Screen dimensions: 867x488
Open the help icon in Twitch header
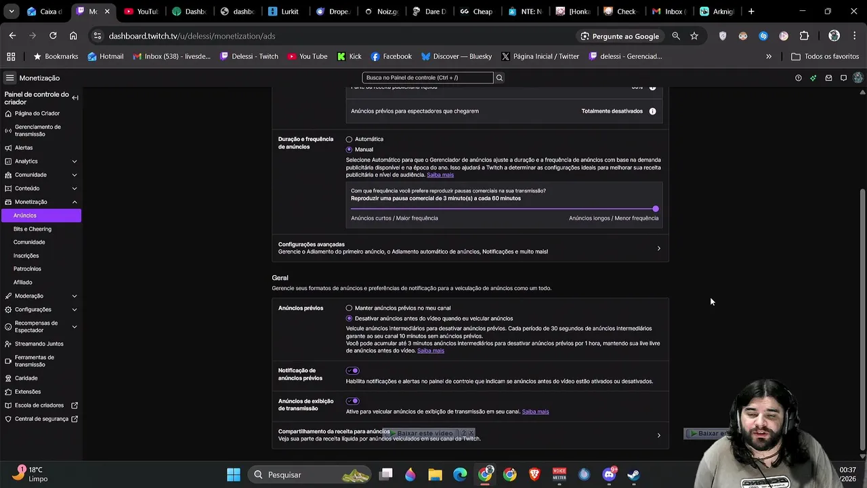[x=799, y=78]
